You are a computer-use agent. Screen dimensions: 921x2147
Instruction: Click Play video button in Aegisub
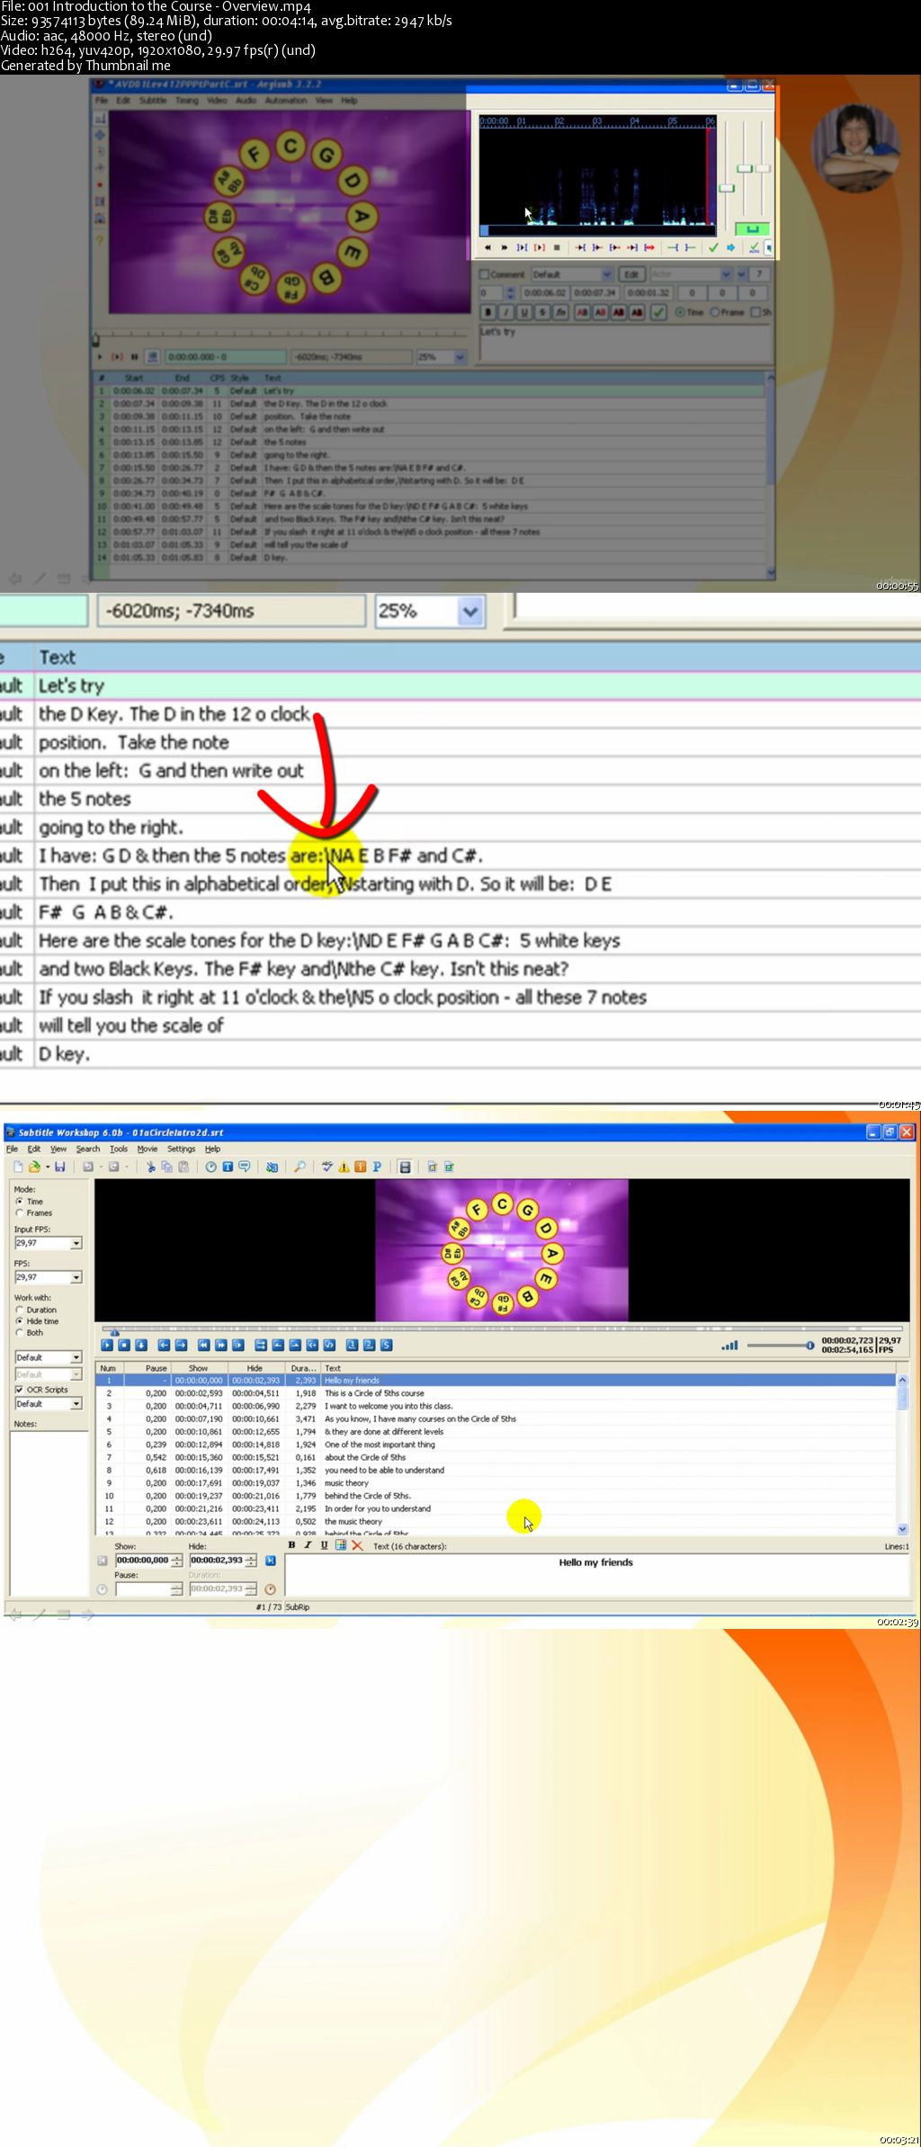point(100,357)
